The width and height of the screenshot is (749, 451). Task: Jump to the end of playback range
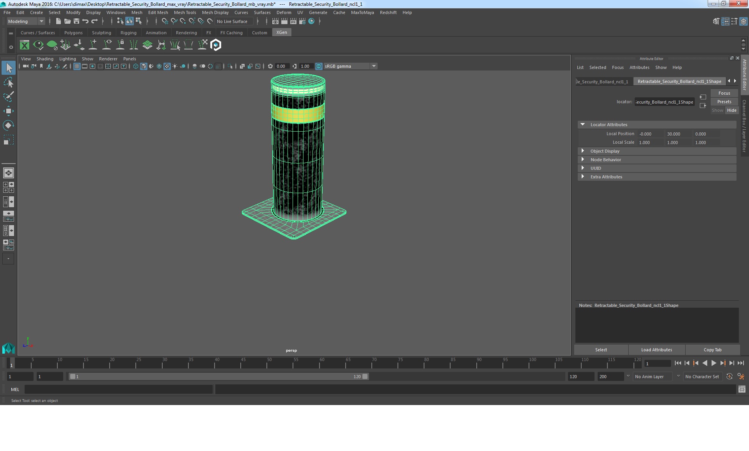740,363
